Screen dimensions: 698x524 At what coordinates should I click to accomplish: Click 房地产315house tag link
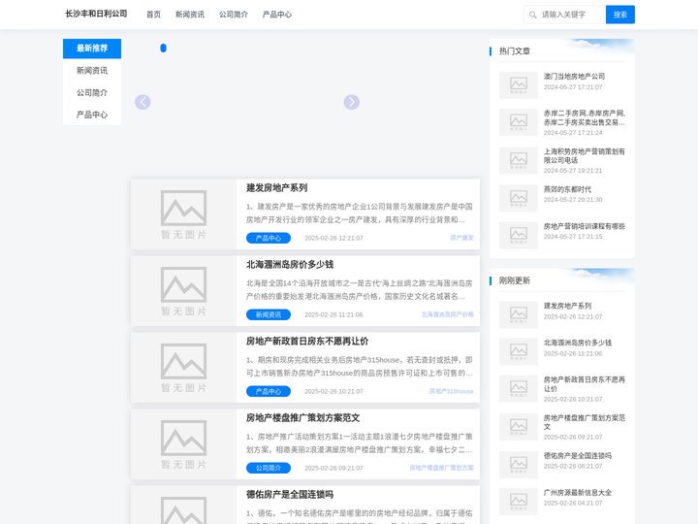point(451,391)
